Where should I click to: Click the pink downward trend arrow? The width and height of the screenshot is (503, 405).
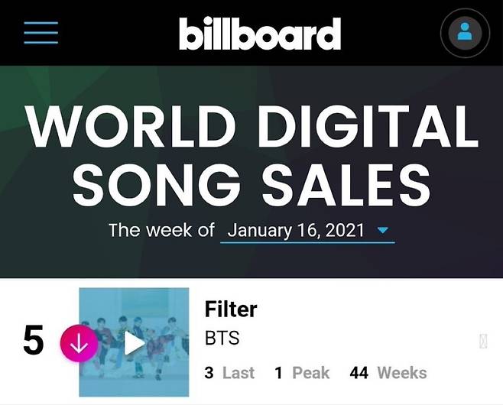(x=80, y=343)
